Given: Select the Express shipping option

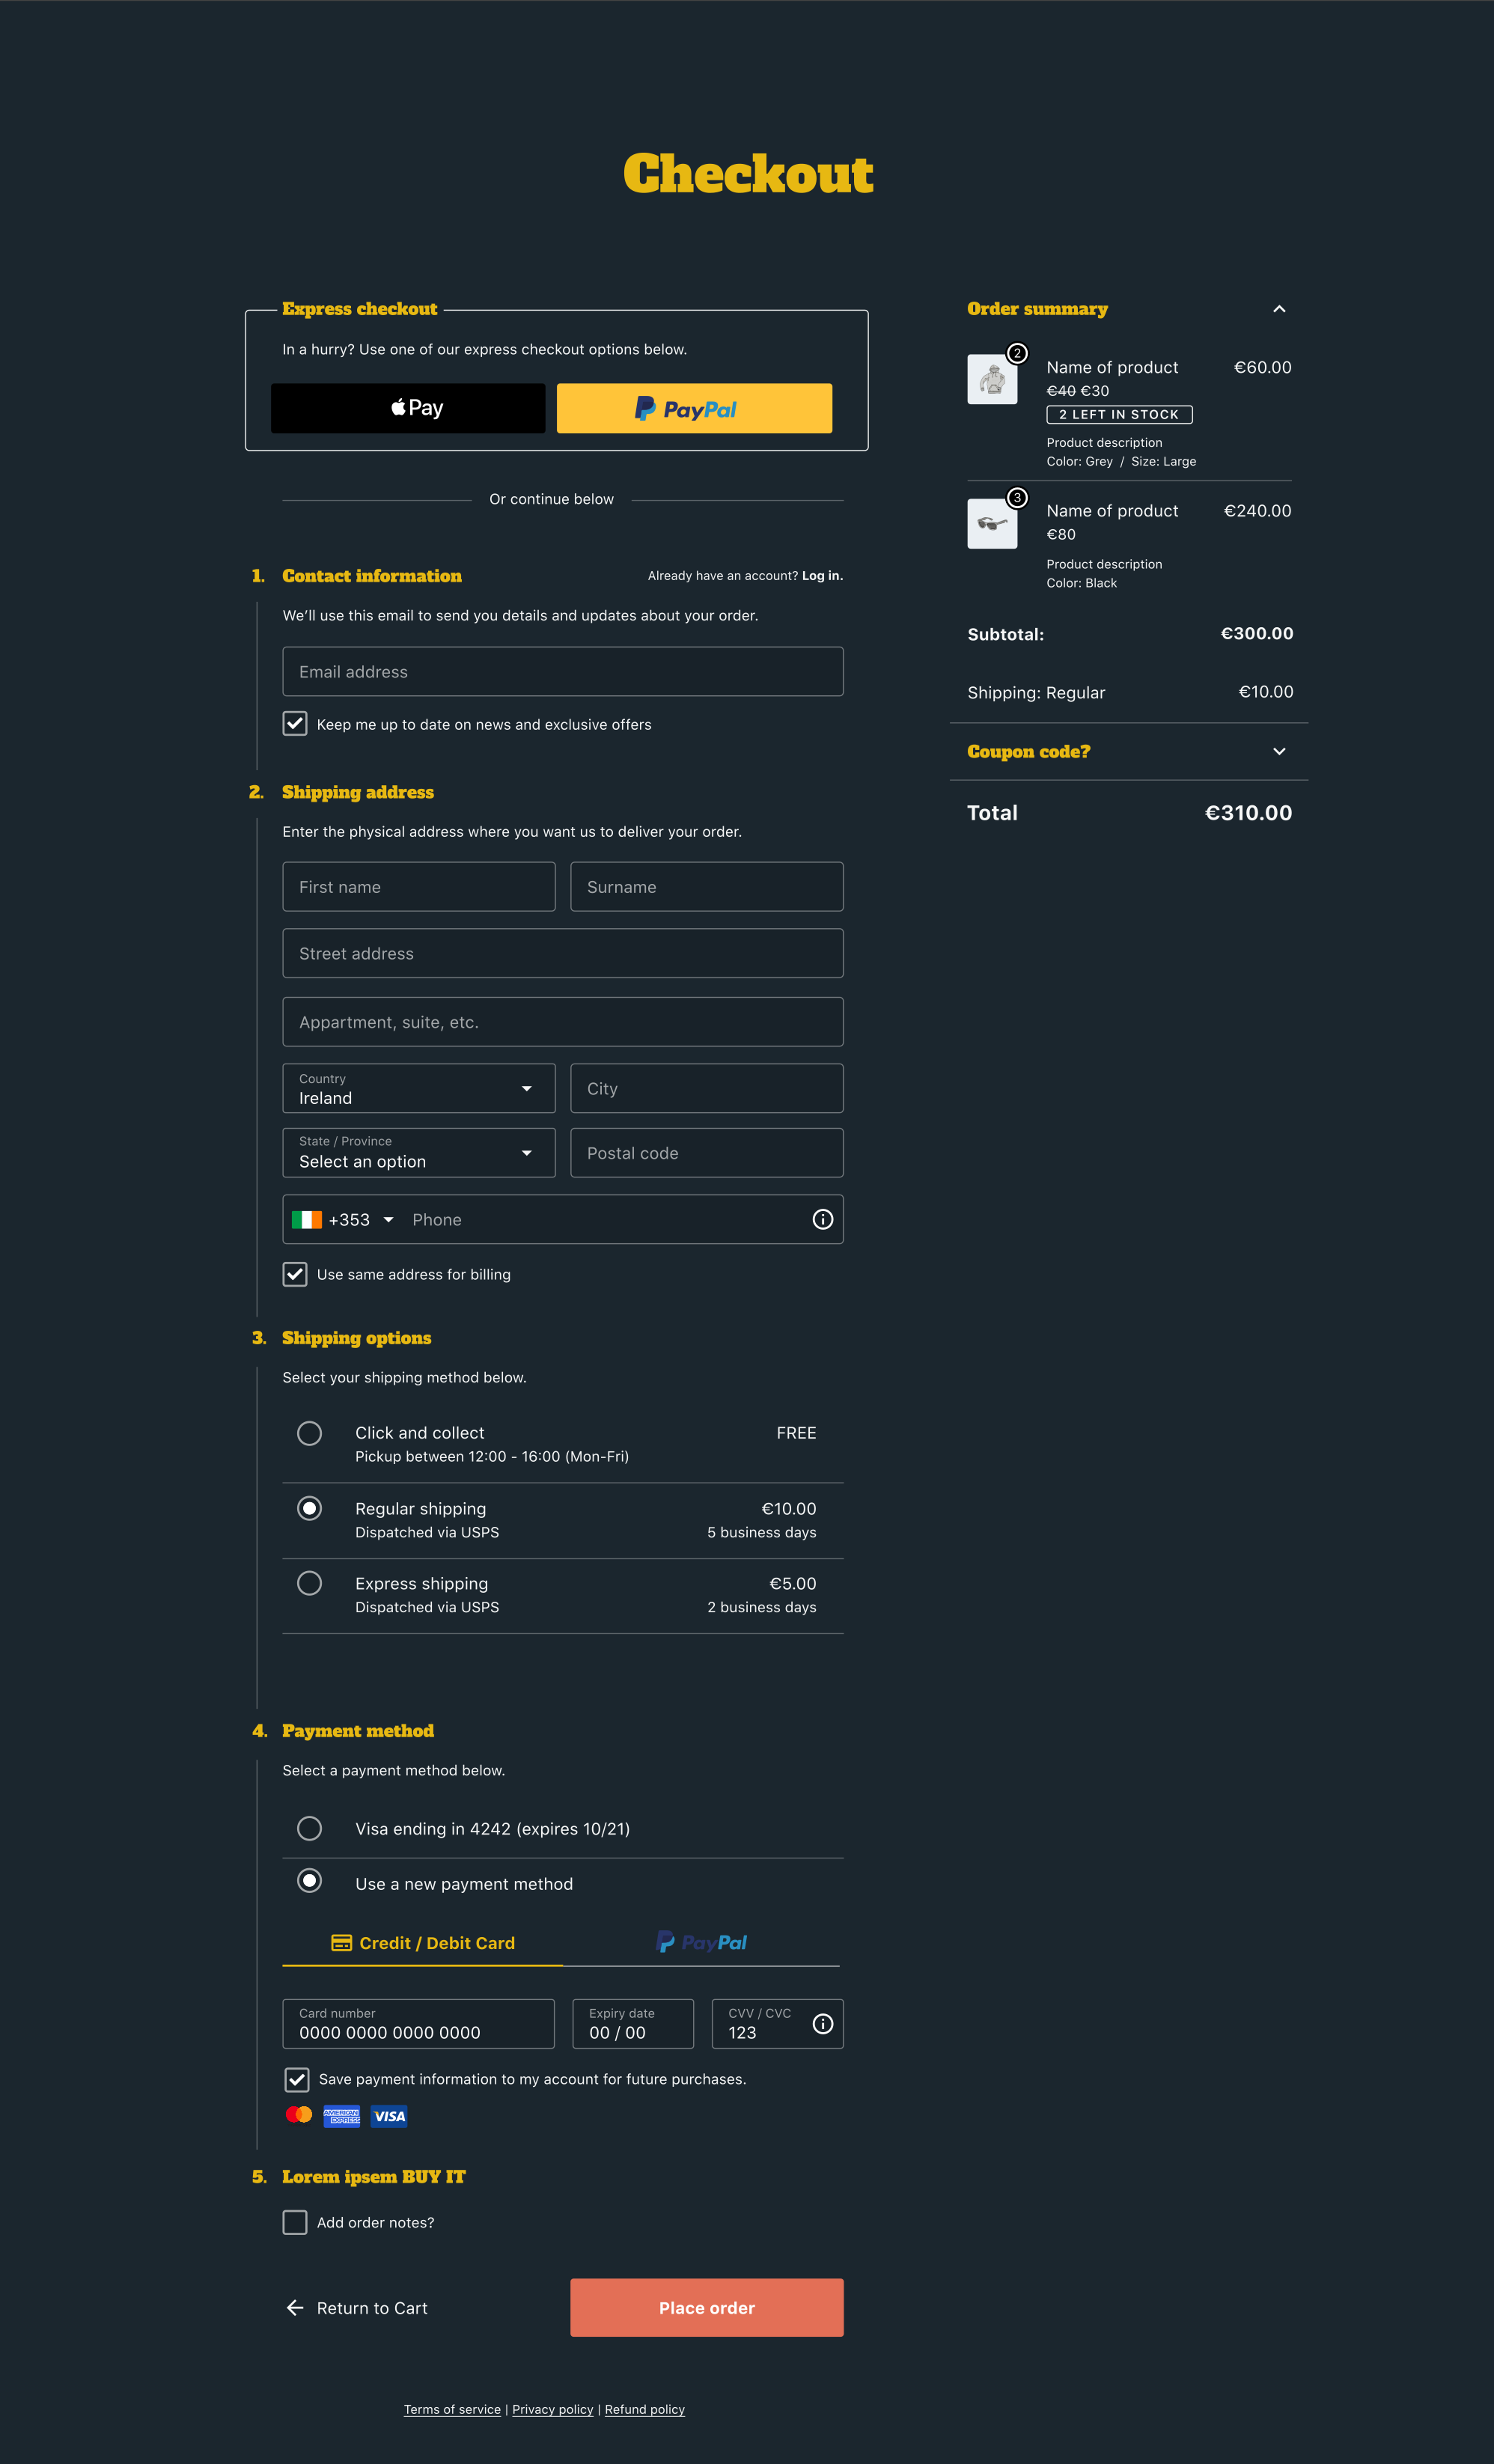Looking at the screenshot, I should click(x=310, y=1583).
